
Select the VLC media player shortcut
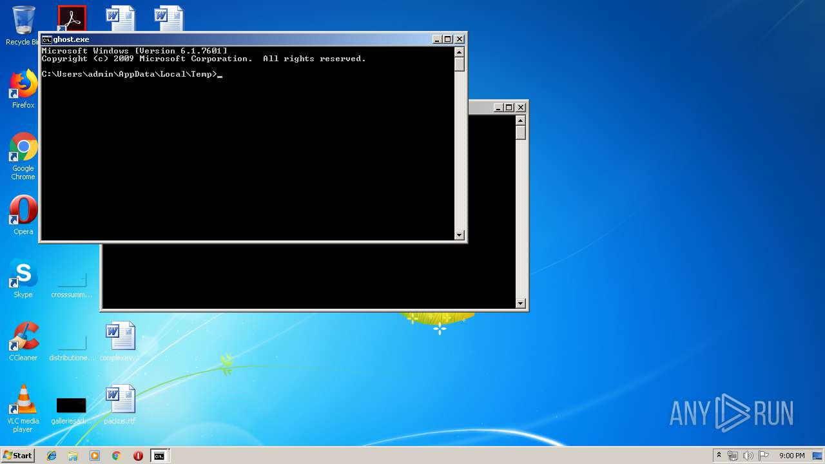coord(23,409)
